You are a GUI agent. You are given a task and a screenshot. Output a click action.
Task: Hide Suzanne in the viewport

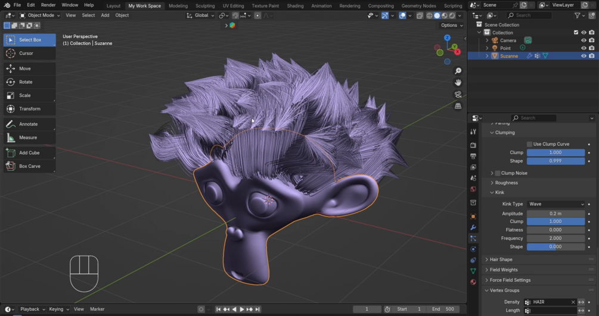(x=584, y=56)
